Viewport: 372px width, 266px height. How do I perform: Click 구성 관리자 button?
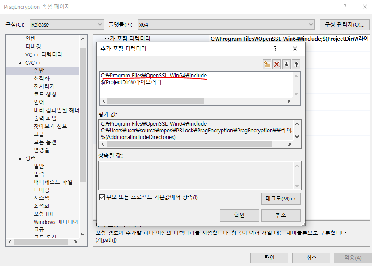(x=345, y=25)
